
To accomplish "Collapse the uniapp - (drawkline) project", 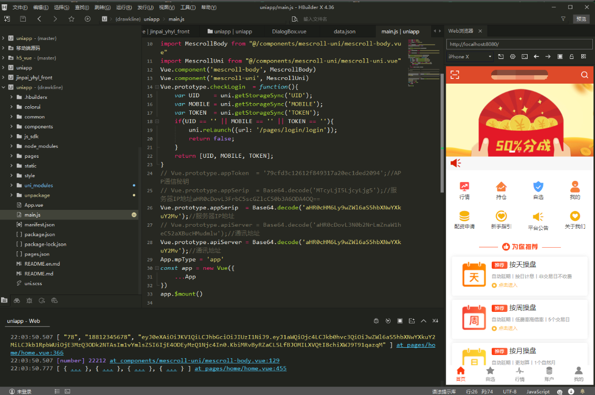I will pyautogui.click(x=3, y=87).
